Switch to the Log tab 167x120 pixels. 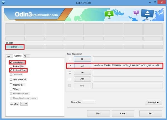pos(8,56)
